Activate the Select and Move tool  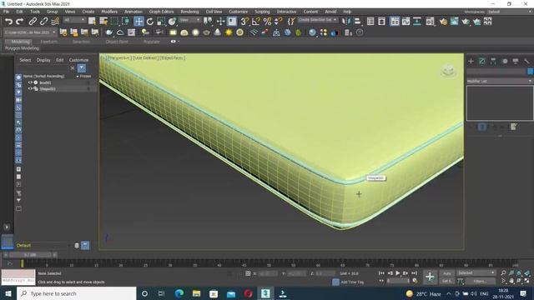point(139,22)
